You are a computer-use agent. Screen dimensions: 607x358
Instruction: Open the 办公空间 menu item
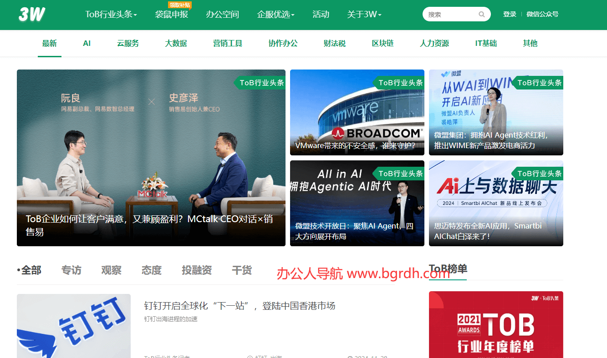click(x=222, y=15)
